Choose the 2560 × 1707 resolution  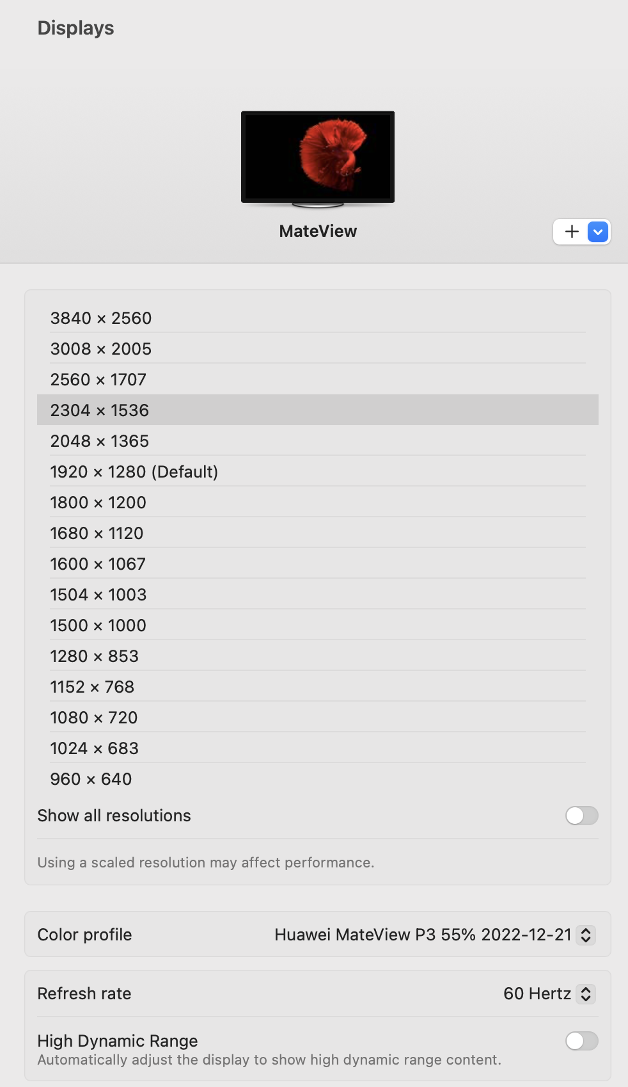point(318,379)
